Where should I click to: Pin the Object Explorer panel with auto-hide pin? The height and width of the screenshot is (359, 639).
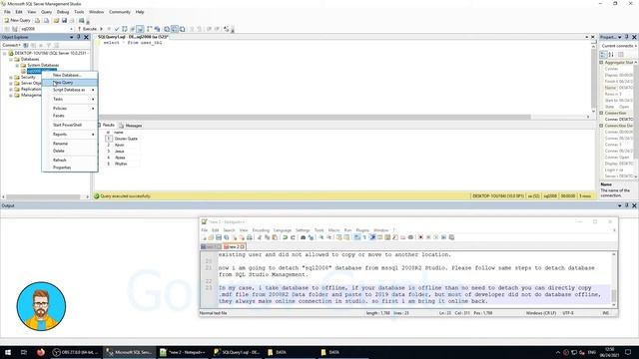(x=79, y=37)
